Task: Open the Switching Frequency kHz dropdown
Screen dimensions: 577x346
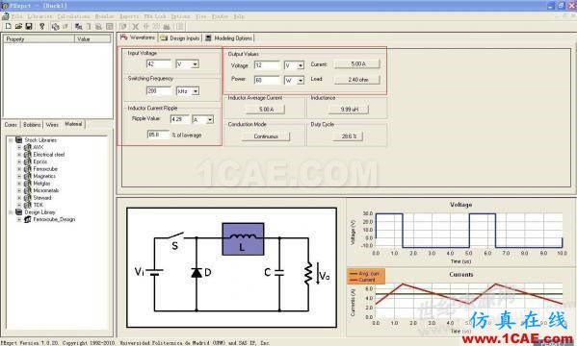Action: 196,90
